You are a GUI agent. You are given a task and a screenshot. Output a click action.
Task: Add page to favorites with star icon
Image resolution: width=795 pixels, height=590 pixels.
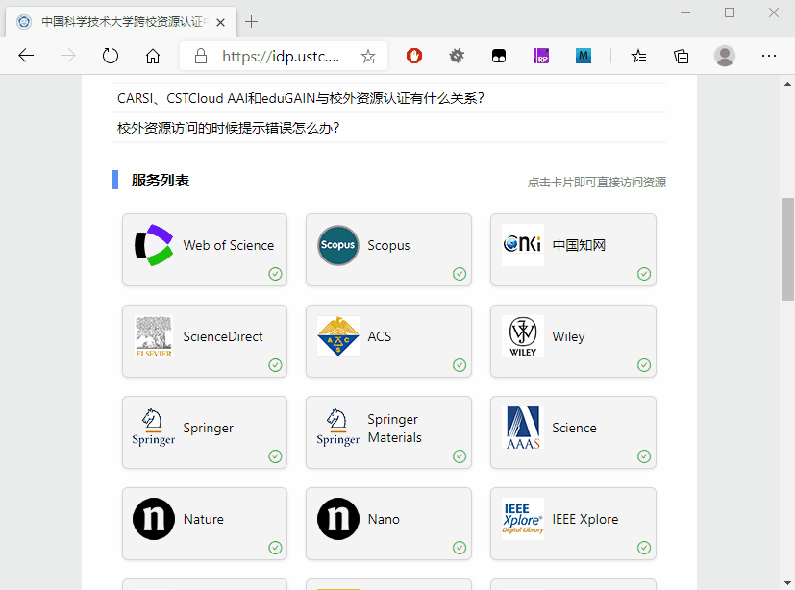(x=368, y=57)
